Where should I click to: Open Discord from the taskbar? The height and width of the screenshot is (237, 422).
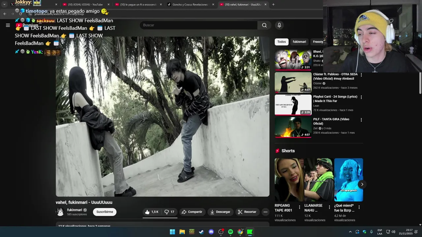(211, 232)
